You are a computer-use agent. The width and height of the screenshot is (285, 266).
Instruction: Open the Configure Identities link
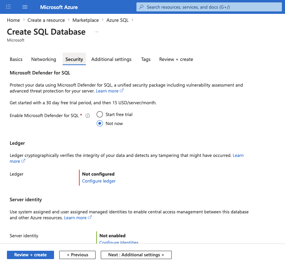(119, 242)
